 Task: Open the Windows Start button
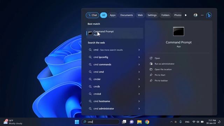coord(77,122)
